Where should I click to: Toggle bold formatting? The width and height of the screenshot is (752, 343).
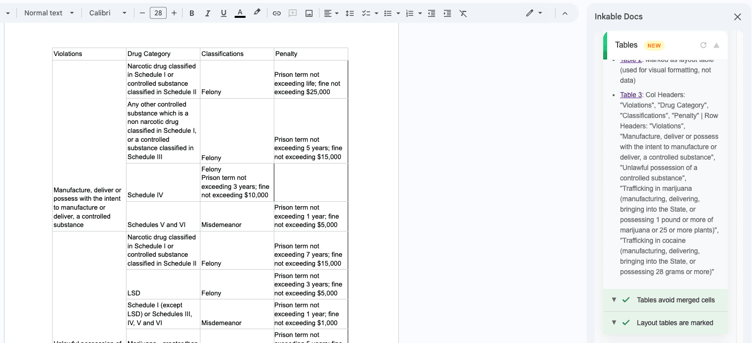pos(191,13)
